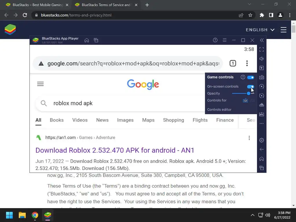
Task: Open Chrome side panel icon
Action: [271, 15]
